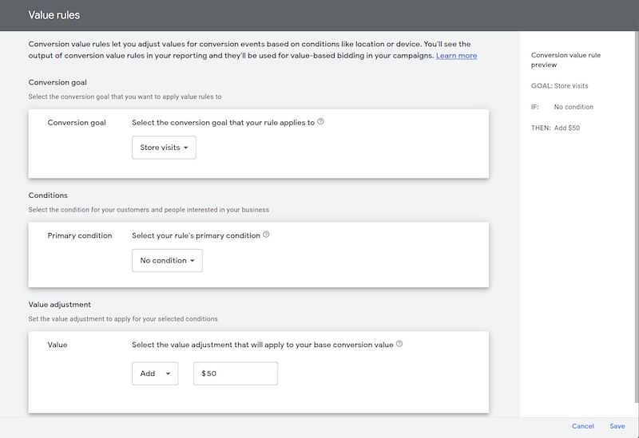
Task: Select IF: No condition preview line
Action: pos(562,107)
